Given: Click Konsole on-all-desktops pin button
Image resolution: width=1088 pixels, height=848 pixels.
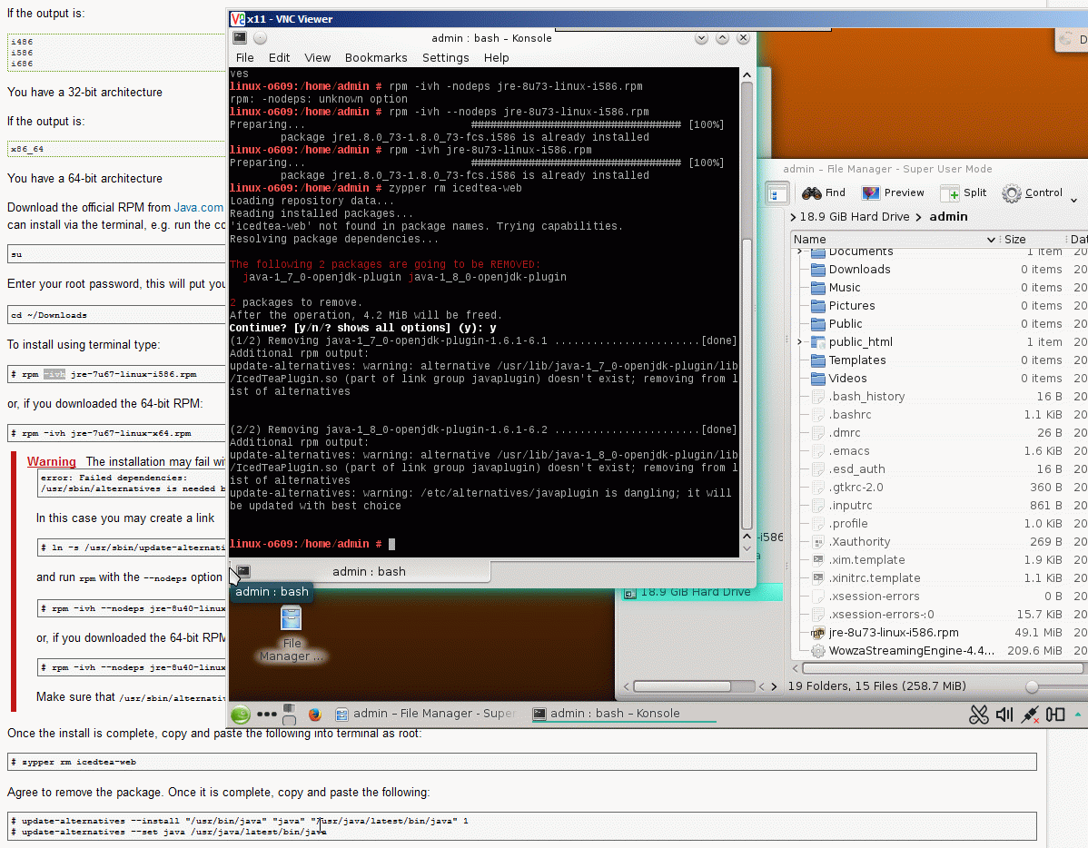Looking at the screenshot, I should coord(261,38).
